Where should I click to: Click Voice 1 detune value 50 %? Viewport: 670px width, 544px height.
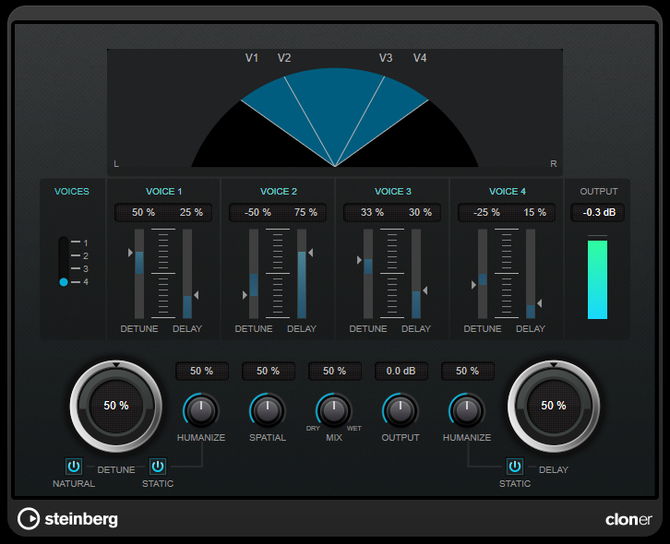pos(143,212)
